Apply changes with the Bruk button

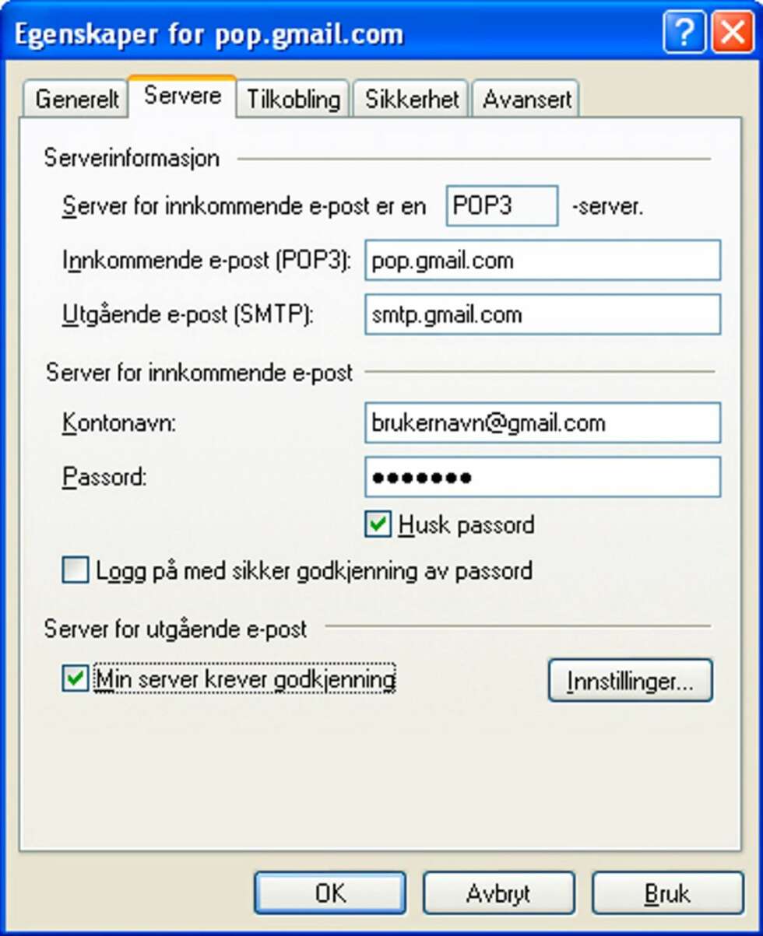667,892
